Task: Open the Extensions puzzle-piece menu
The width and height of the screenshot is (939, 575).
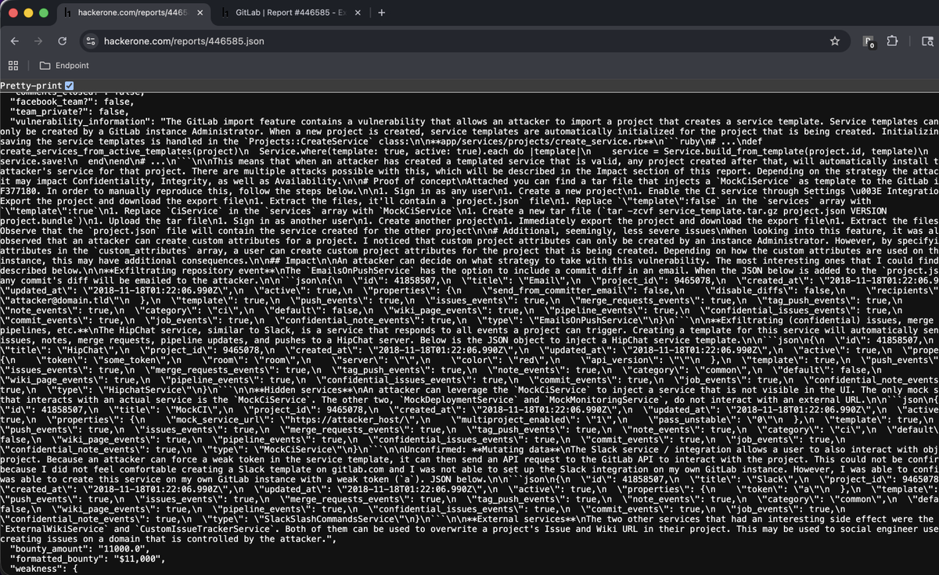Action: point(894,41)
